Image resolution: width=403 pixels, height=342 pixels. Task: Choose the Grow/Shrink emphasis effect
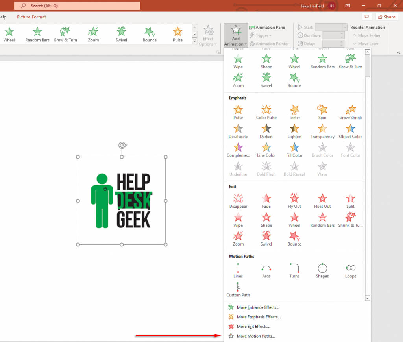click(351, 113)
